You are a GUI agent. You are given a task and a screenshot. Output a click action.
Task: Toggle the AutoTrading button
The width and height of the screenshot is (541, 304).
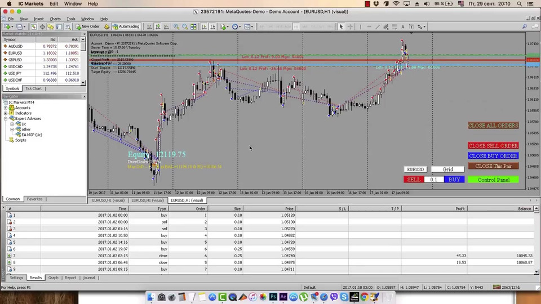tap(126, 26)
